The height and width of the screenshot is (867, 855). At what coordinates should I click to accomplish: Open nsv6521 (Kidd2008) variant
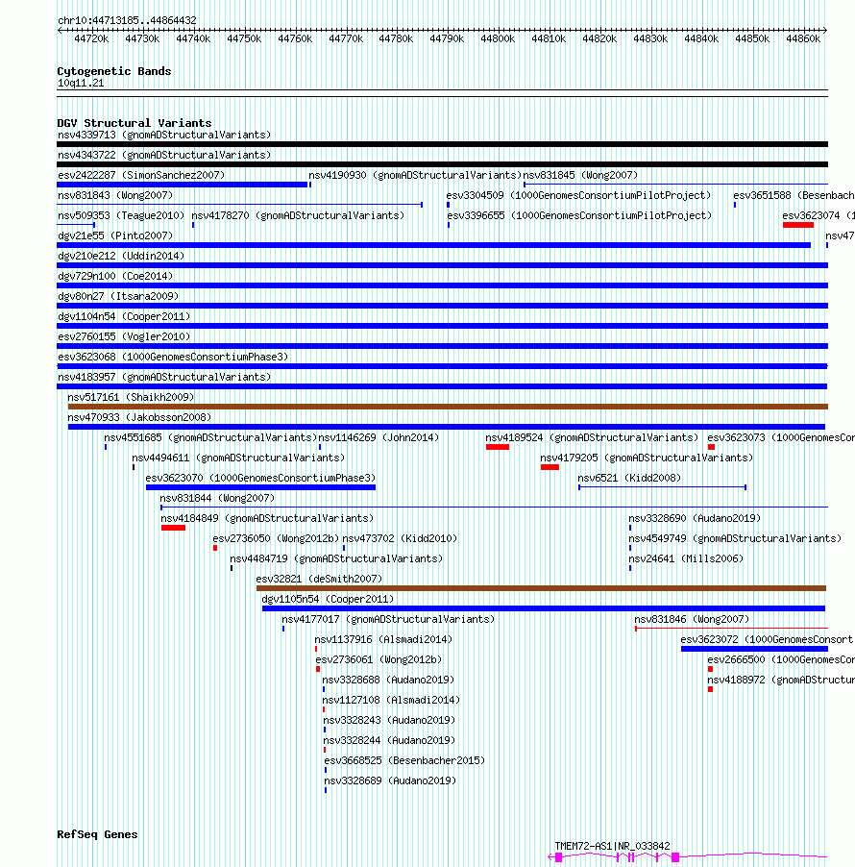coord(629,479)
